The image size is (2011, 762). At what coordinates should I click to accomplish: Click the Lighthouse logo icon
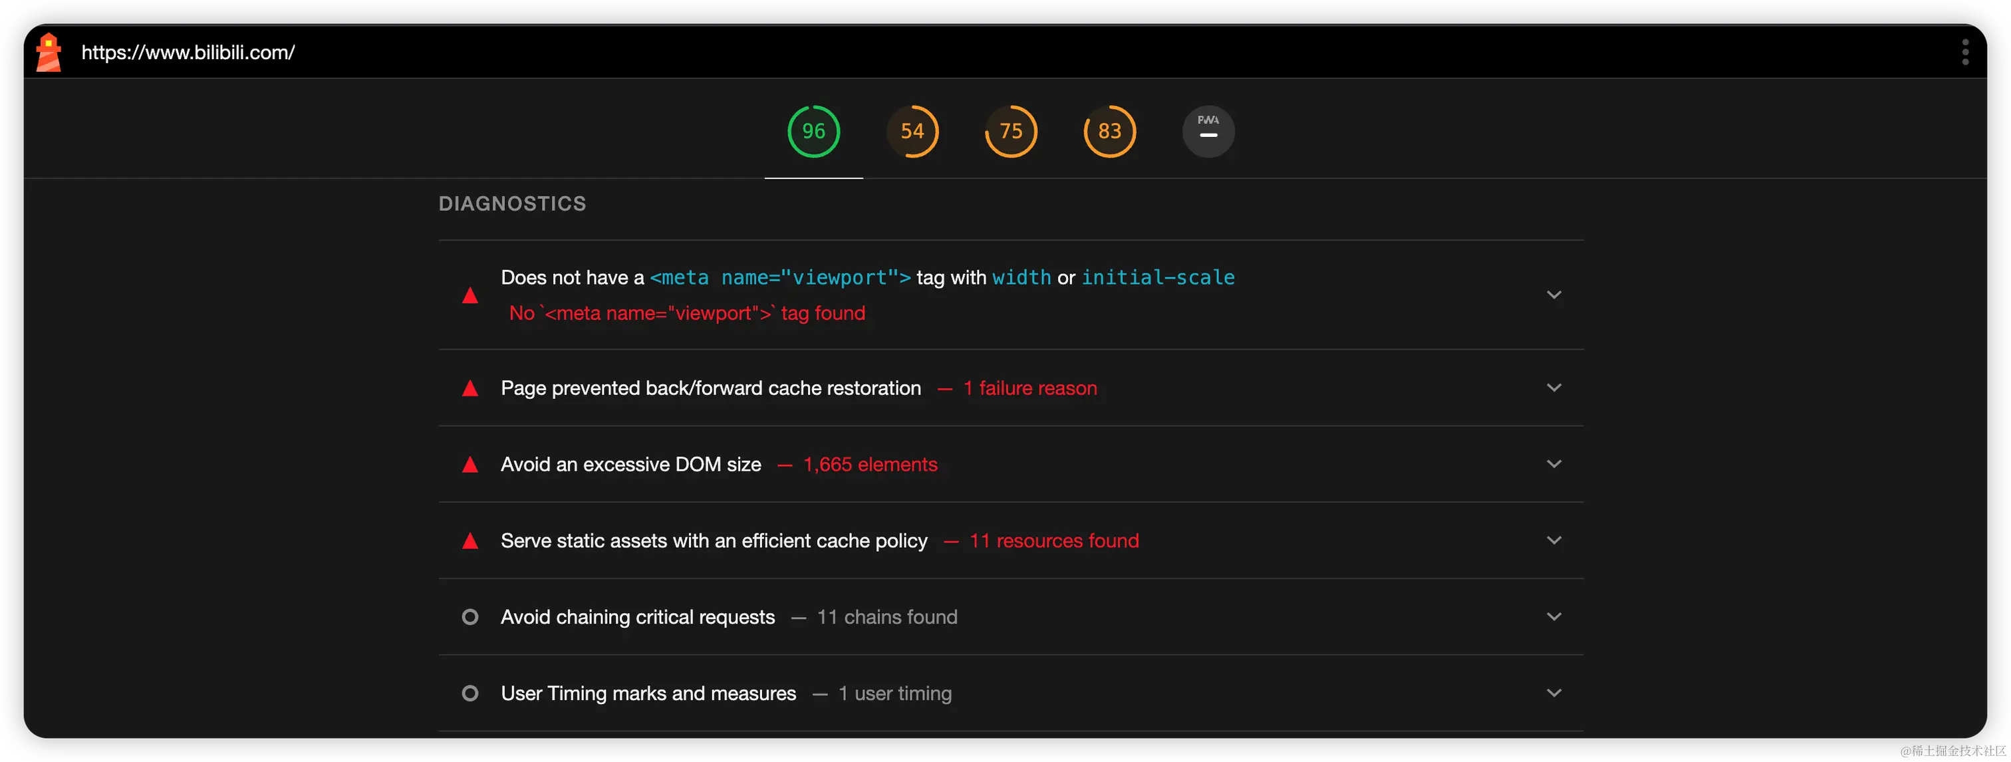tap(49, 53)
